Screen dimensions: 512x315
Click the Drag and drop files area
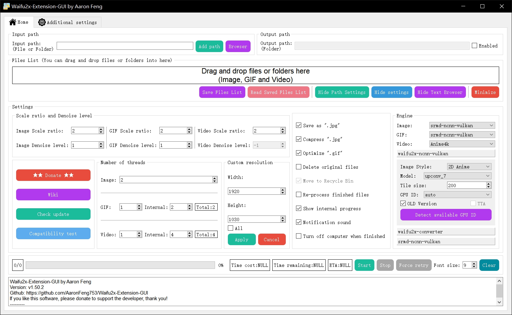[256, 75]
